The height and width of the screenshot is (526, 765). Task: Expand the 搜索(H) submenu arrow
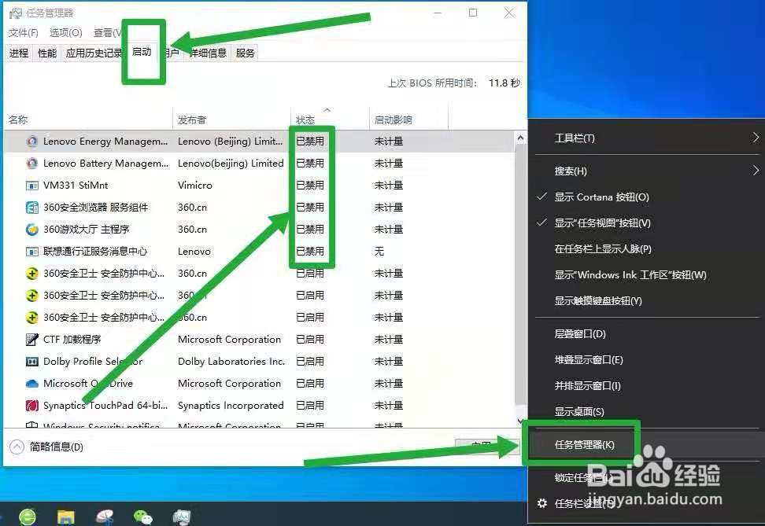coord(756,171)
